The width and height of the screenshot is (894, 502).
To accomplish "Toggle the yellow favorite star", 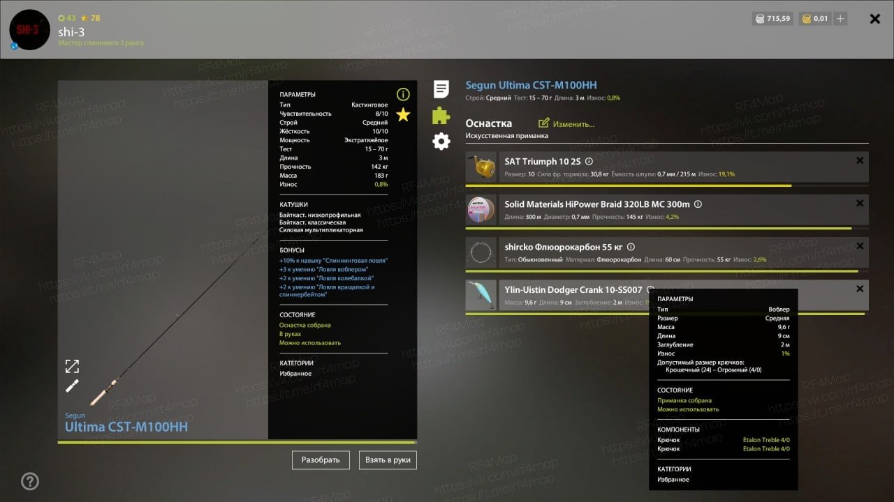I will coord(403,115).
